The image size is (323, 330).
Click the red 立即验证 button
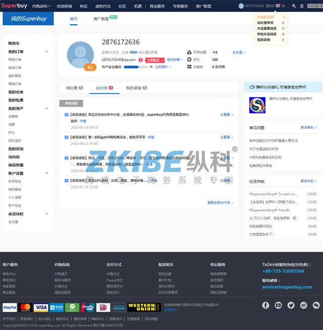(154, 60)
